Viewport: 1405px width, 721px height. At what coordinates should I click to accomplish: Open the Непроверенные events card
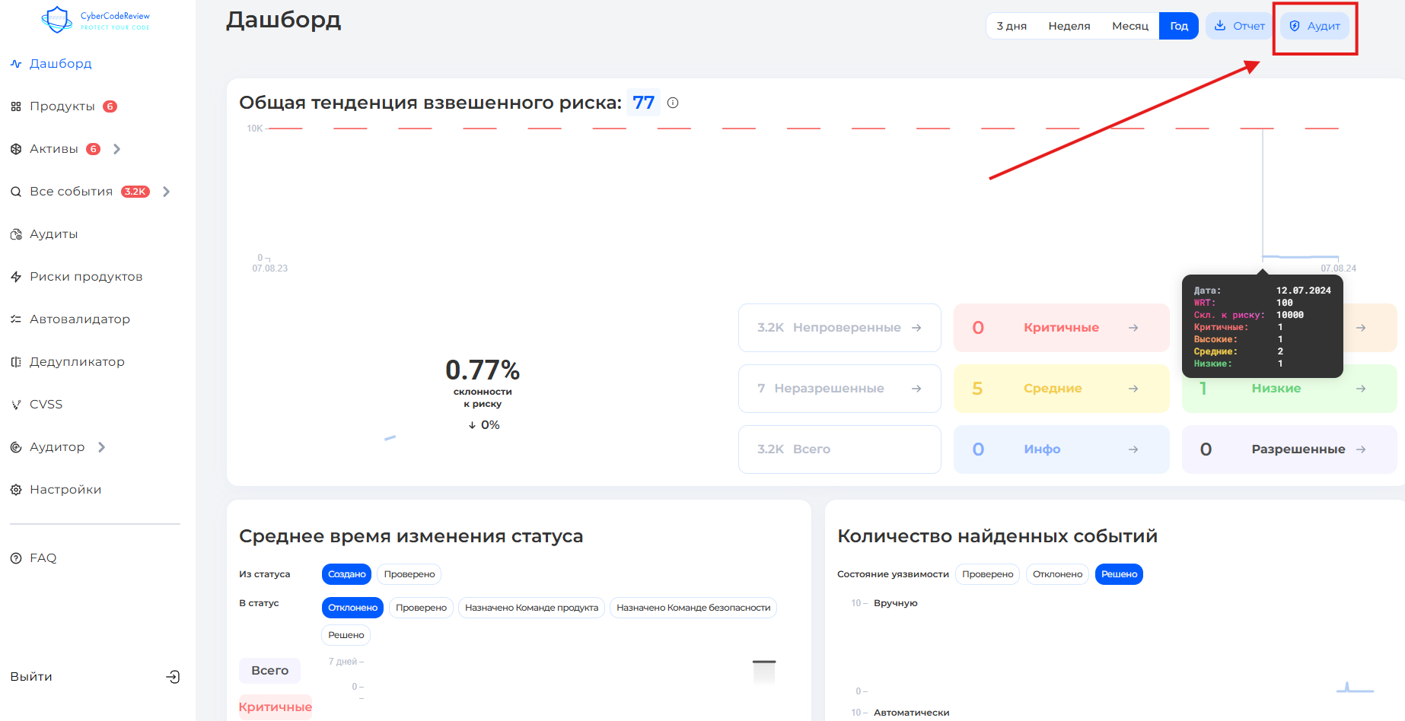pos(839,328)
